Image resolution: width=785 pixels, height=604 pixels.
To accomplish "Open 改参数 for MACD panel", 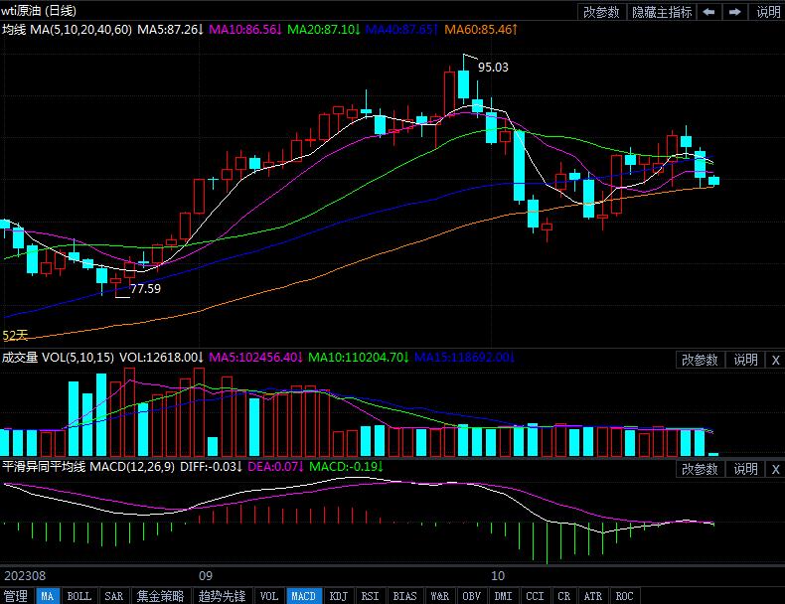I will [x=700, y=469].
